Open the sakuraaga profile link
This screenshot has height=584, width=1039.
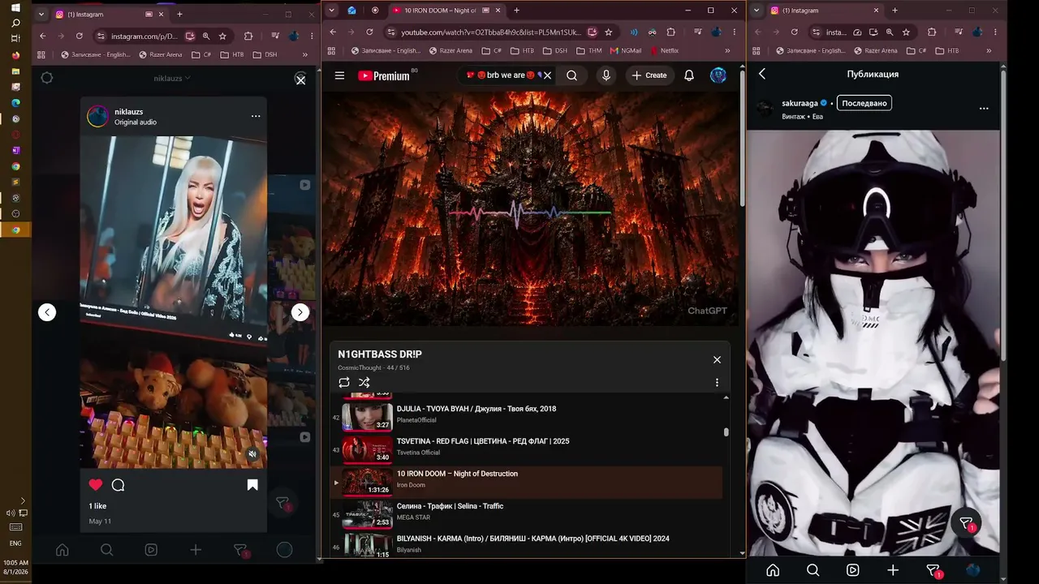tap(800, 103)
